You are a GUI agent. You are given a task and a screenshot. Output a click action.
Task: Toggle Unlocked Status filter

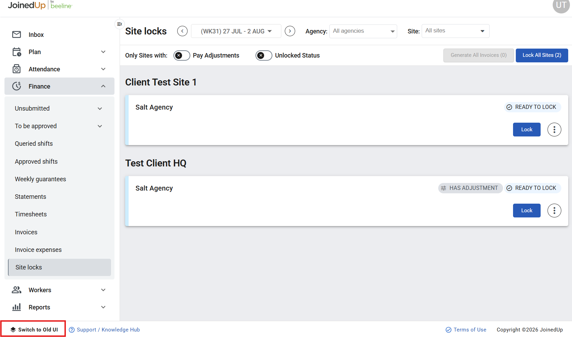[264, 55]
